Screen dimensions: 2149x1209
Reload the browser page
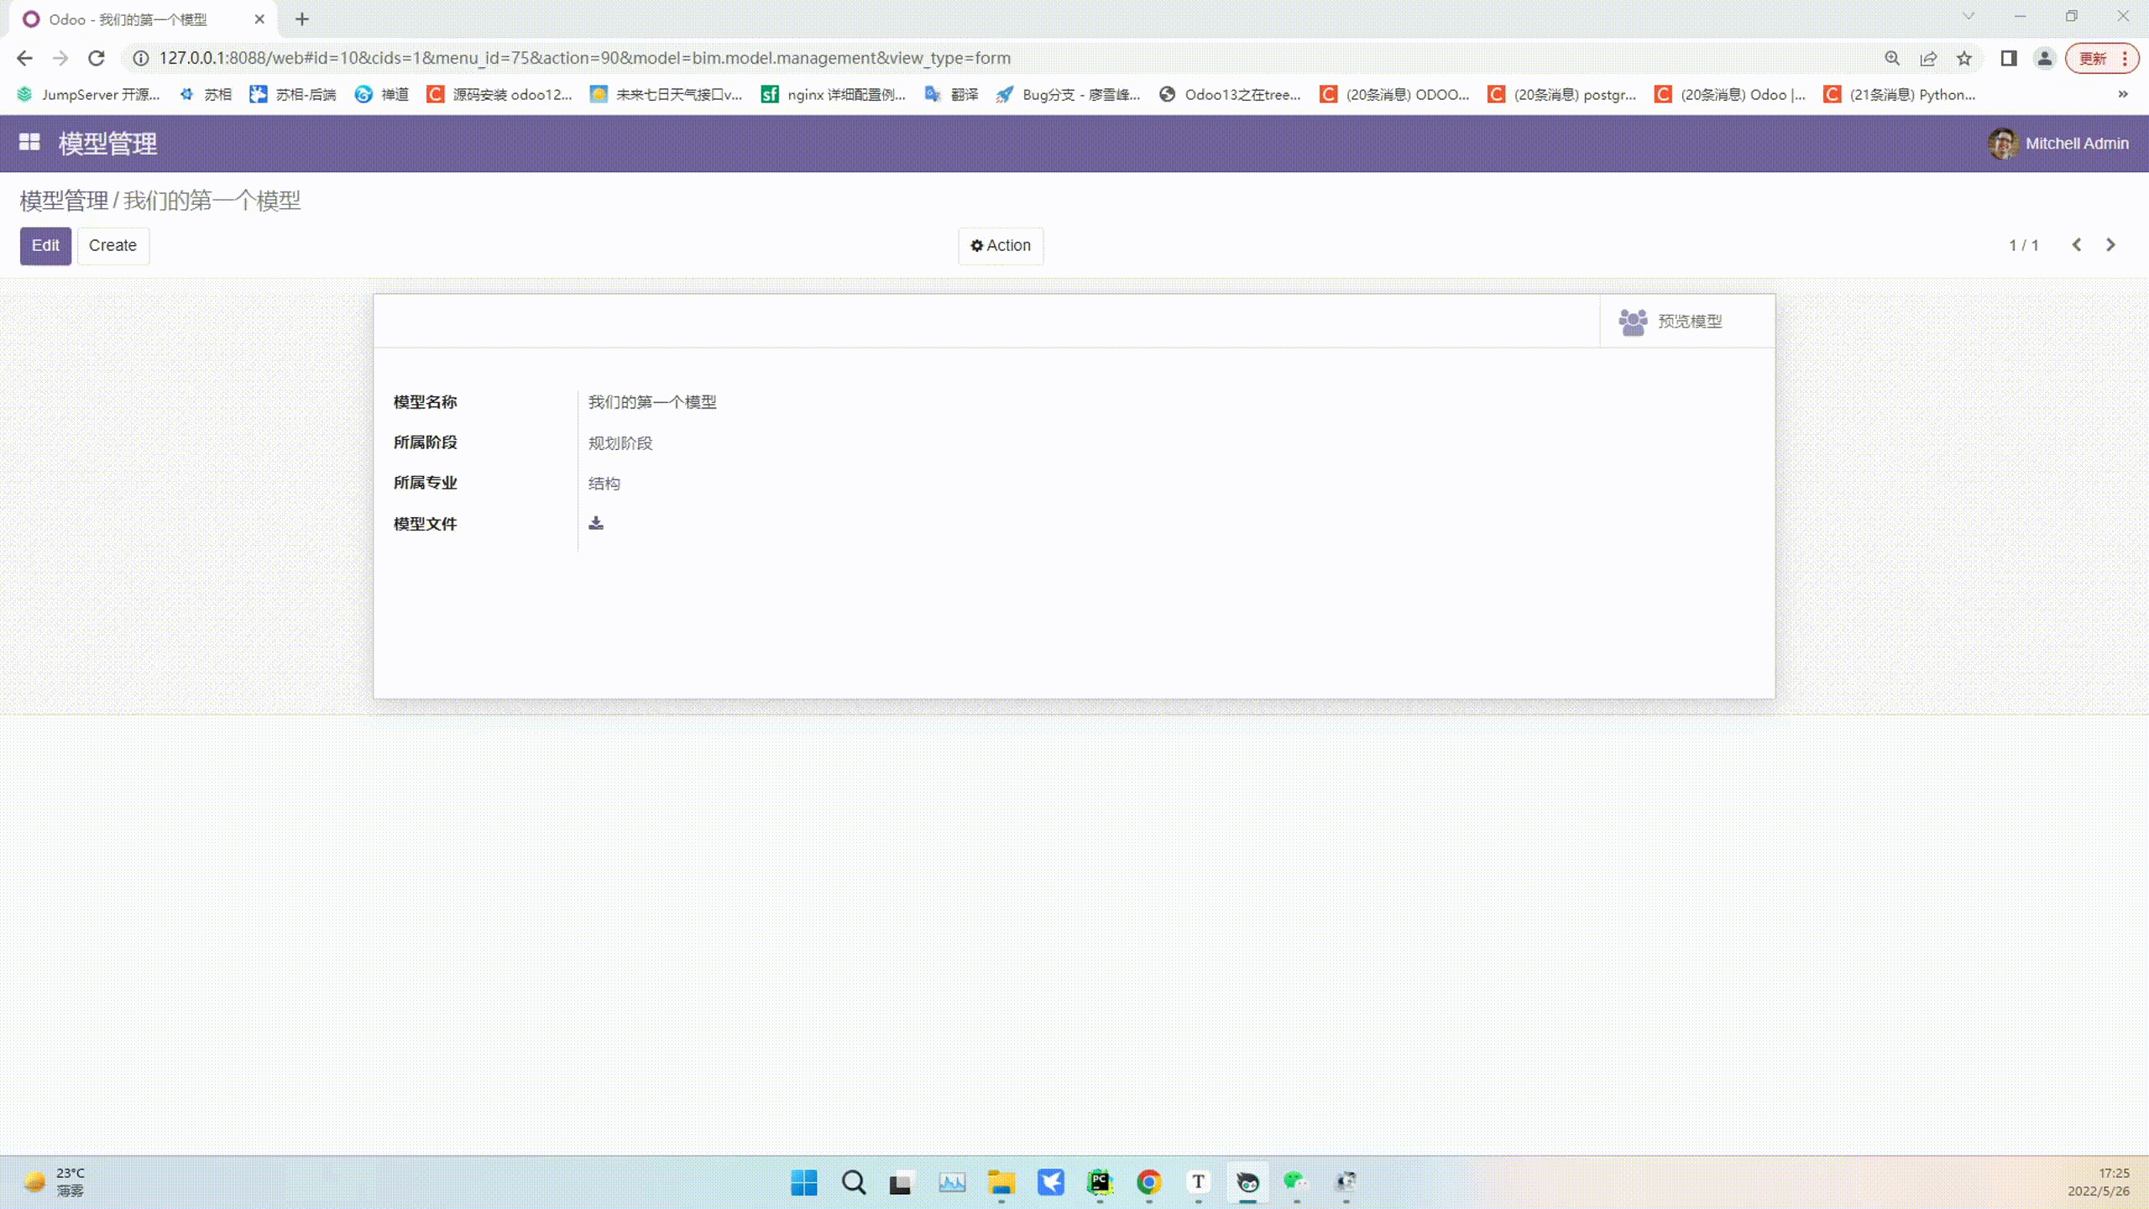[97, 58]
